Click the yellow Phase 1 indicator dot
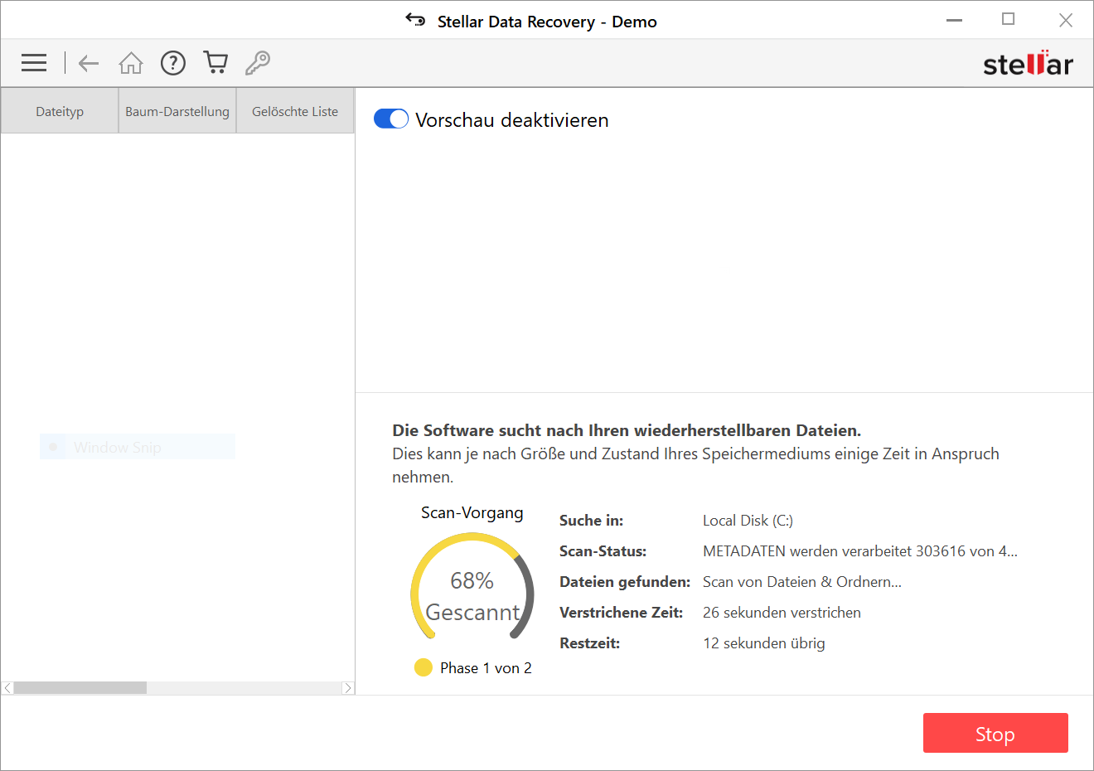Image resolution: width=1094 pixels, height=771 pixels. point(424,667)
